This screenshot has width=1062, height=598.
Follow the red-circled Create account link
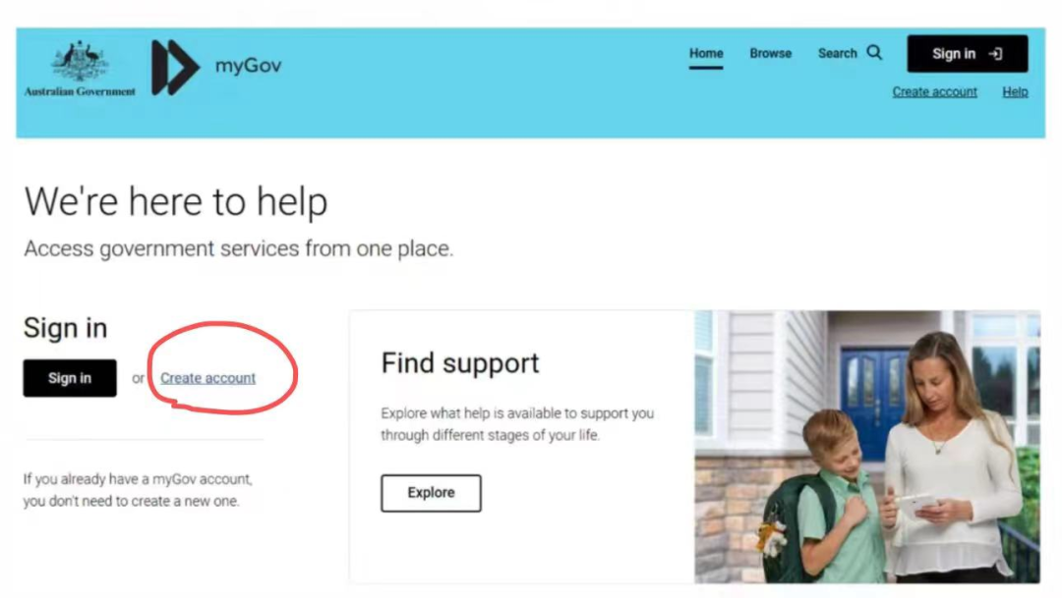207,378
